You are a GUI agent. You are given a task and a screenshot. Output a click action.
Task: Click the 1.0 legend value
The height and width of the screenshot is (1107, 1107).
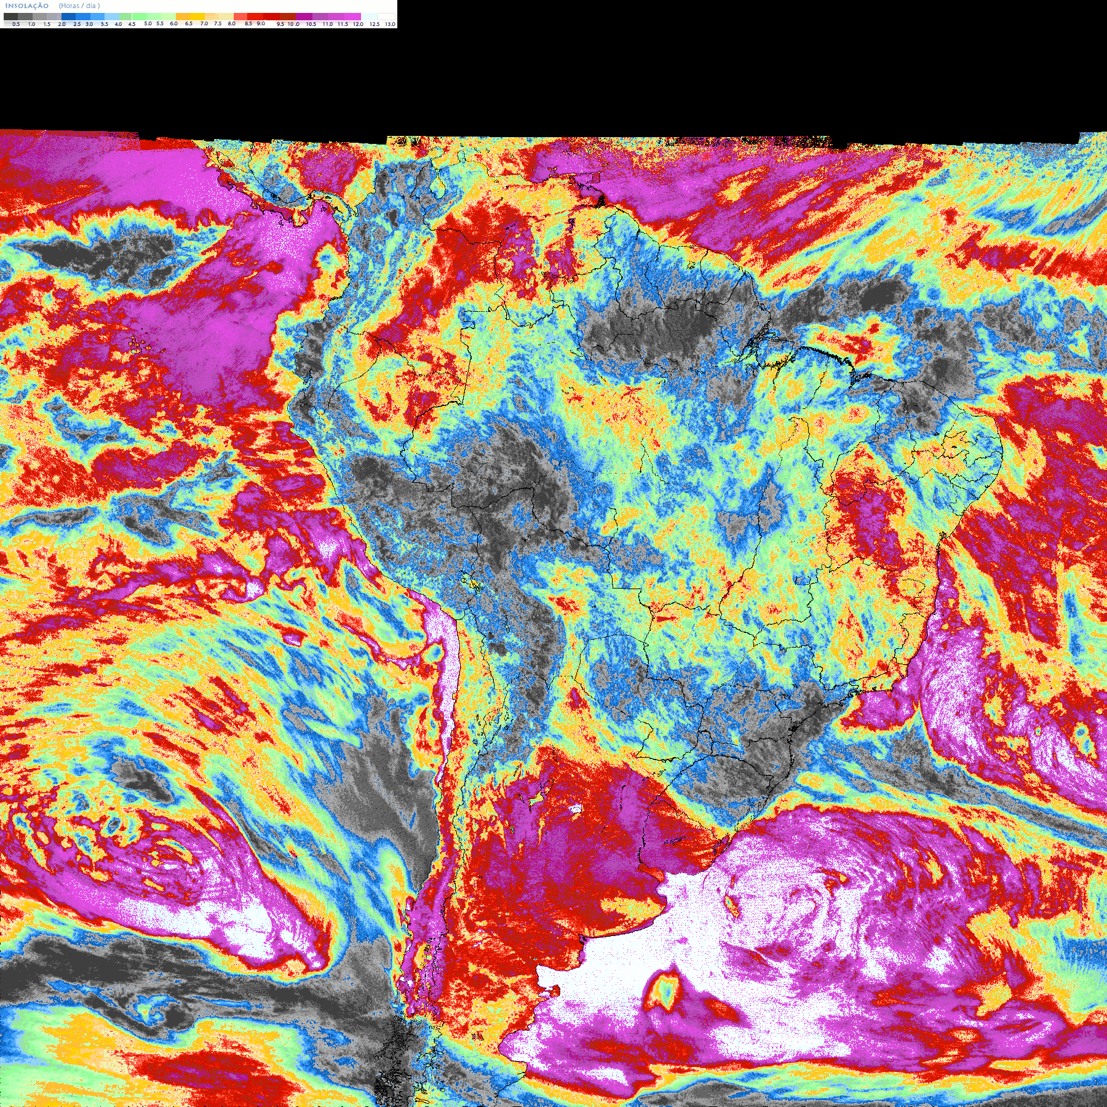(31, 24)
